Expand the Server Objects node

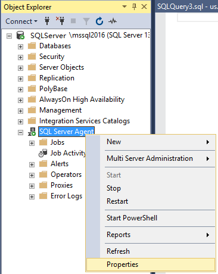[20, 68]
